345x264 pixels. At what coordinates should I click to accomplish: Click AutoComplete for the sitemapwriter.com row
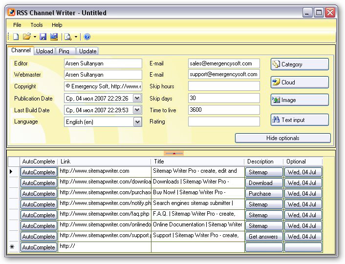(39, 172)
